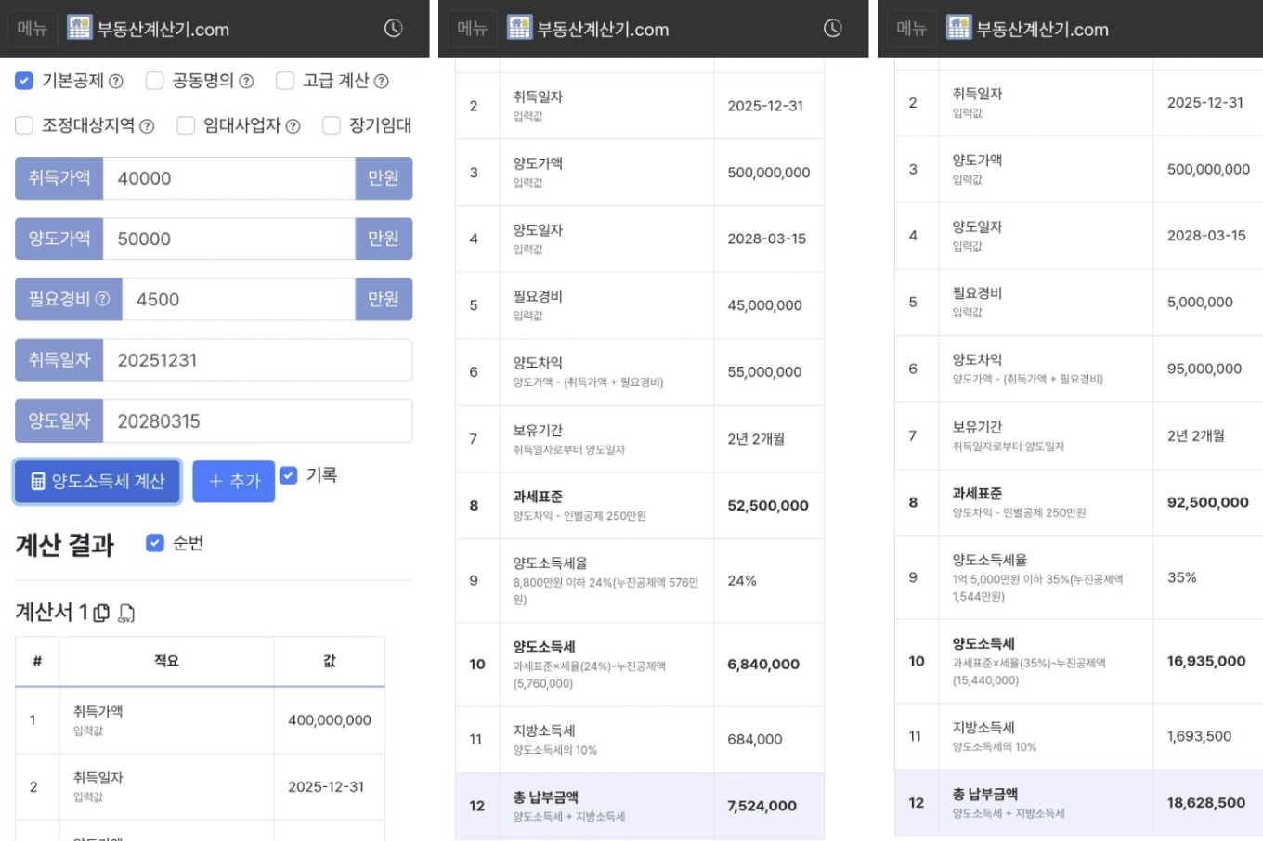Uncheck the 기본공제 checkbox
The height and width of the screenshot is (841, 1263).
click(x=24, y=82)
